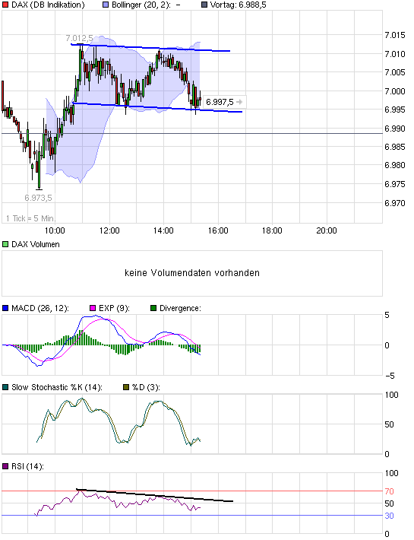This screenshot has height=540, width=414.
Task: Click the high marker label 7.012,5
Action: click(79, 38)
